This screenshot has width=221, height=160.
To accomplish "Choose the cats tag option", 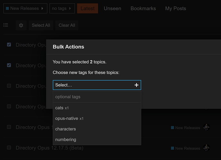I will click(97, 108).
